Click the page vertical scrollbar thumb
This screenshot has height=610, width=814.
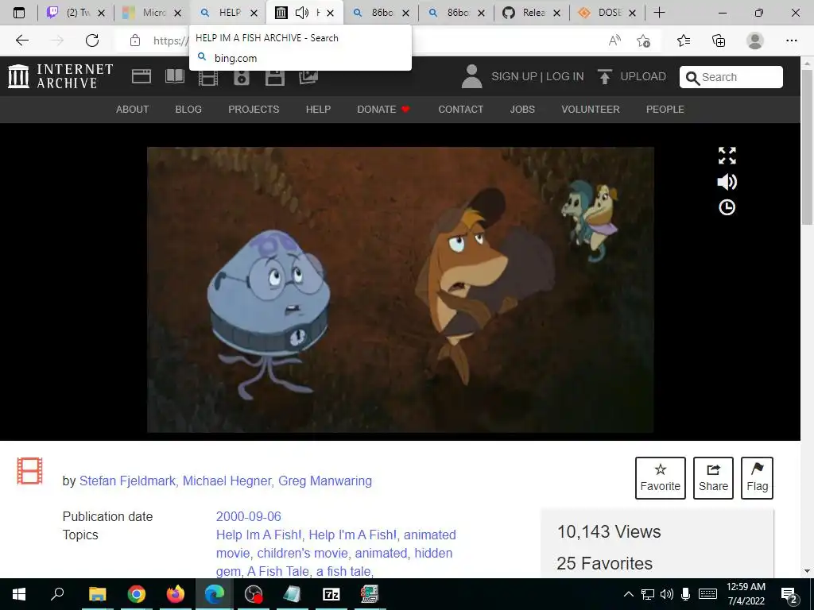[807, 146]
